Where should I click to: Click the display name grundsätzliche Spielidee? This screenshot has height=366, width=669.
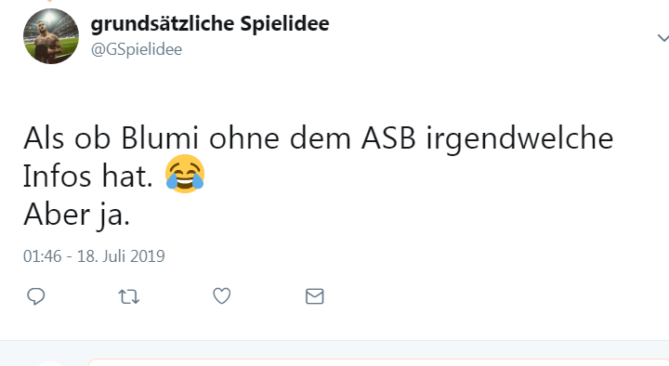point(210,23)
